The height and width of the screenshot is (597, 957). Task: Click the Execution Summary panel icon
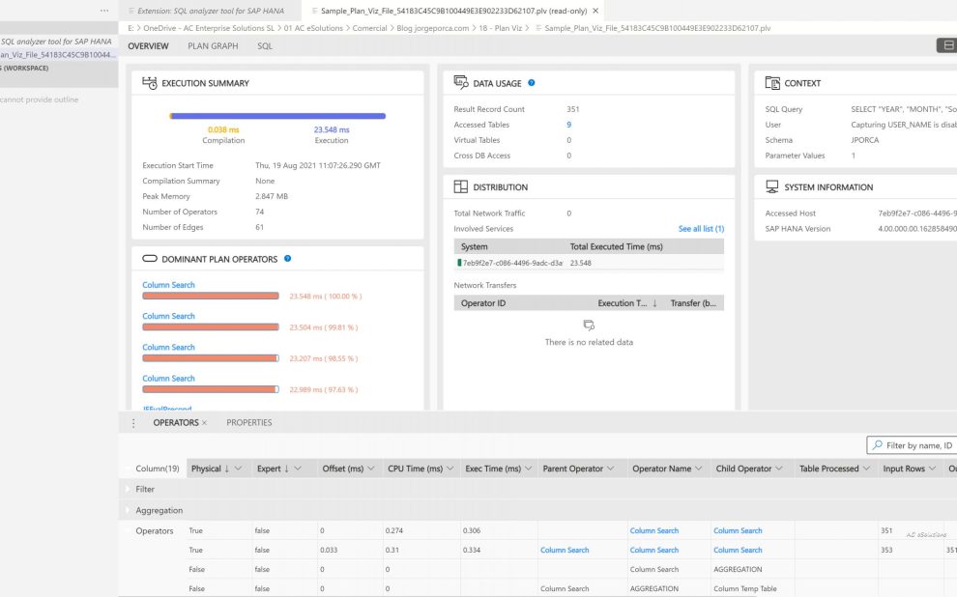[150, 83]
